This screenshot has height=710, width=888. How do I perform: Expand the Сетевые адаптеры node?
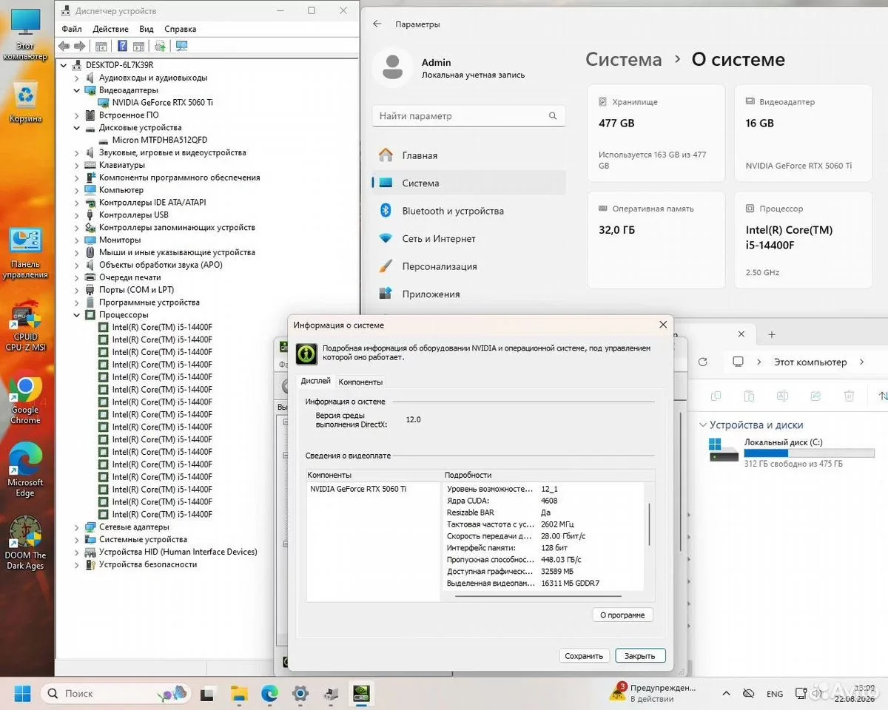(x=77, y=527)
